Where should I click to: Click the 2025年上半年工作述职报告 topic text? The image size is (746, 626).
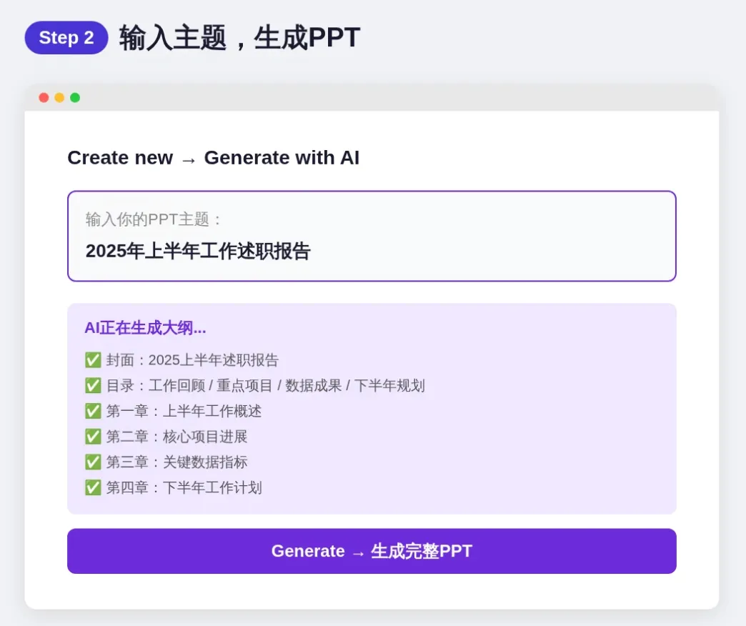click(x=198, y=251)
